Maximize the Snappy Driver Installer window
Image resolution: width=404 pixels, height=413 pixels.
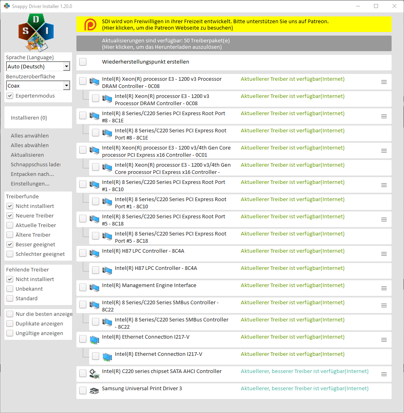click(376, 6)
